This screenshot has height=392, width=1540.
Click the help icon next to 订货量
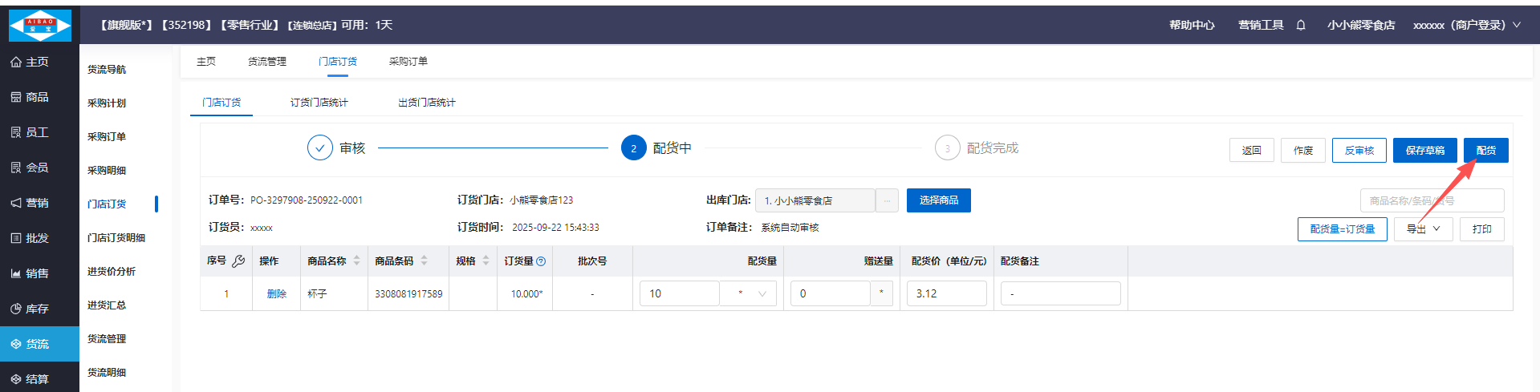(541, 261)
